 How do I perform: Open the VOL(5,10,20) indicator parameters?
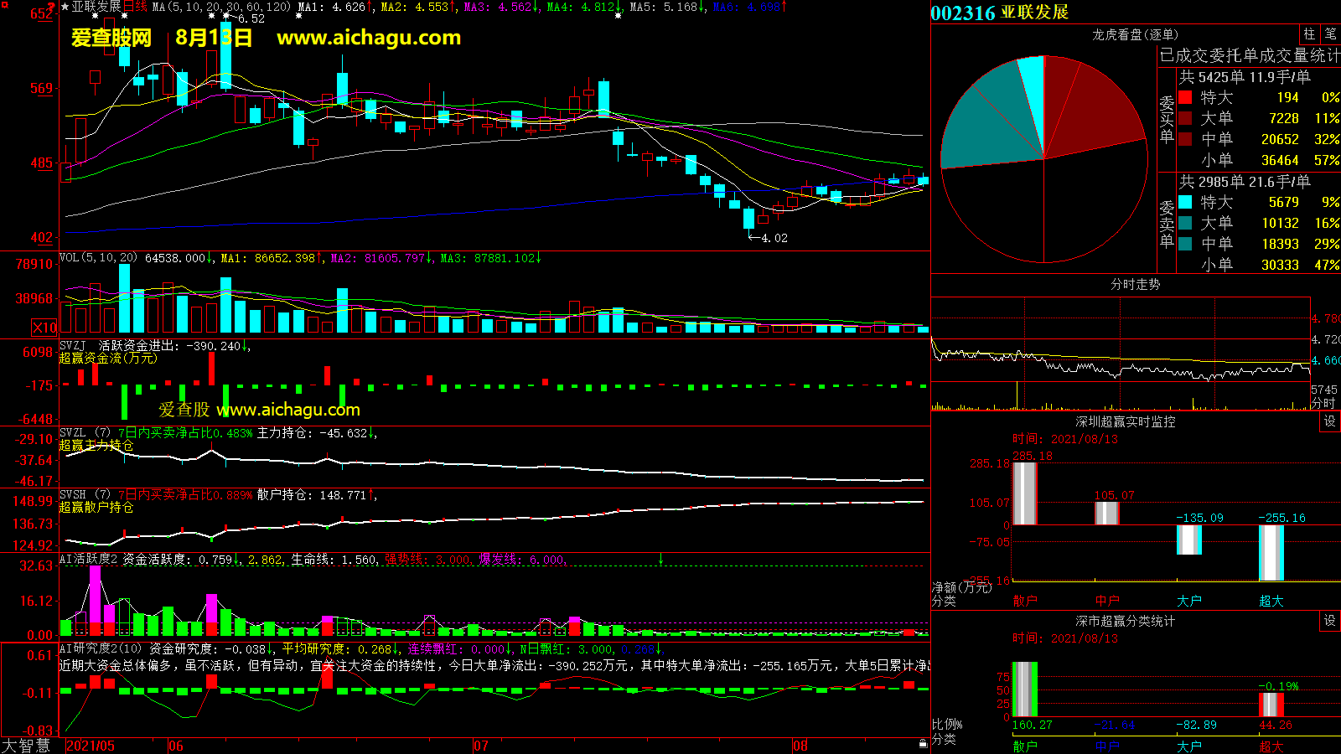pos(98,258)
